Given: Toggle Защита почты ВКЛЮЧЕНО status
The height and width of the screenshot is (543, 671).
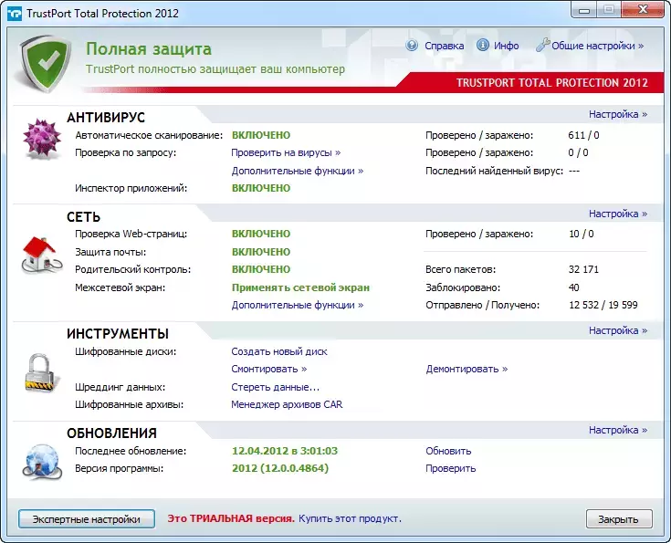Looking at the screenshot, I should point(261,252).
